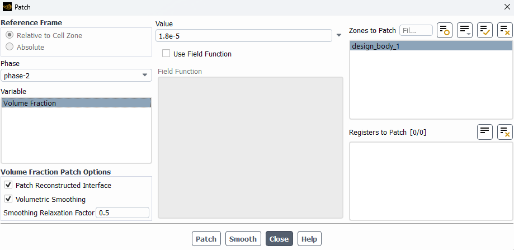
Task: Click the Smooth button
Action: pyautogui.click(x=243, y=239)
